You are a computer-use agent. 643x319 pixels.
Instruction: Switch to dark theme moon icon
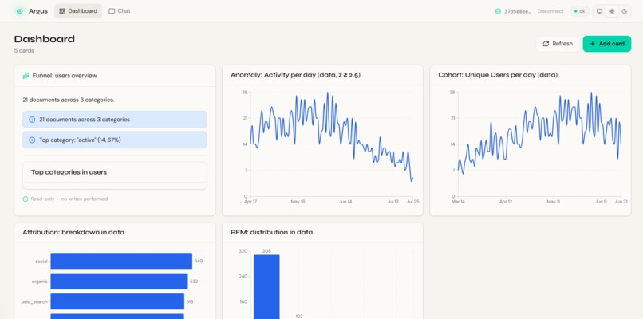click(624, 11)
